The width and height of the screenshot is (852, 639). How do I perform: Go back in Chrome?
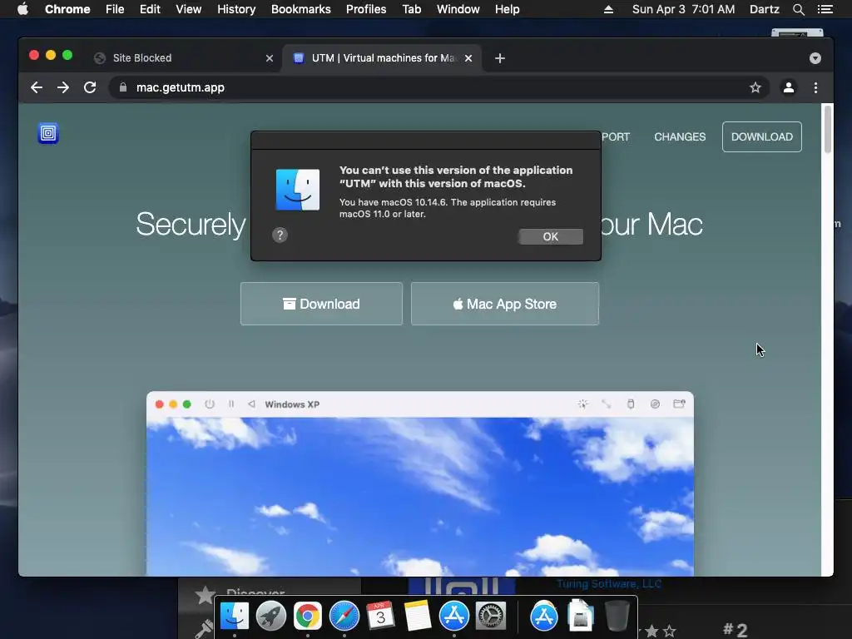[37, 87]
